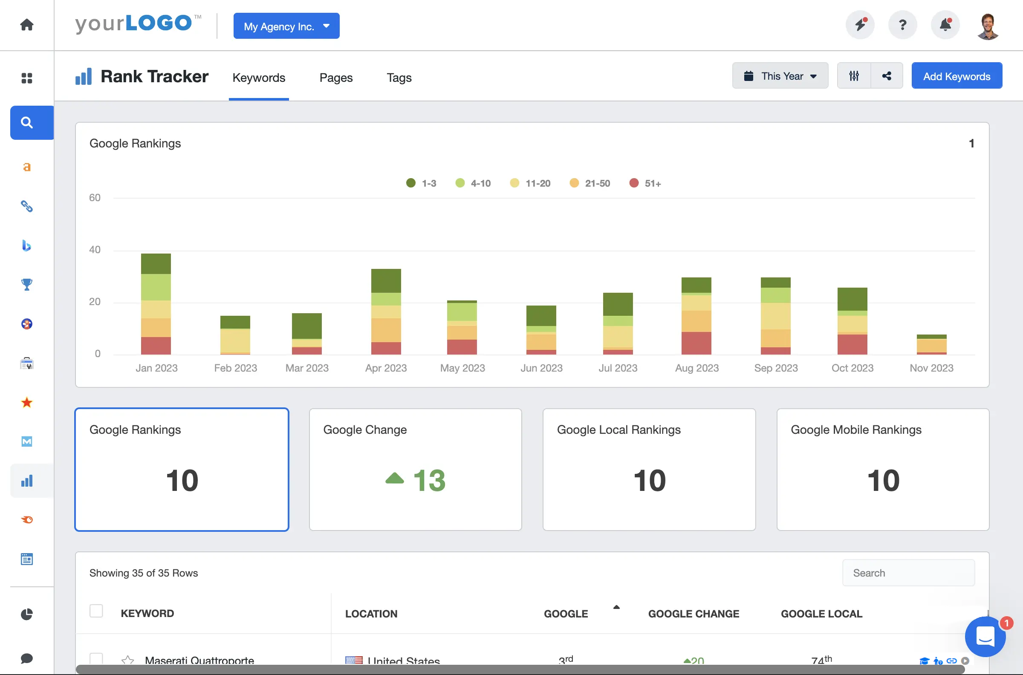Switch to the Tags tab
The image size is (1023, 675).
click(399, 78)
